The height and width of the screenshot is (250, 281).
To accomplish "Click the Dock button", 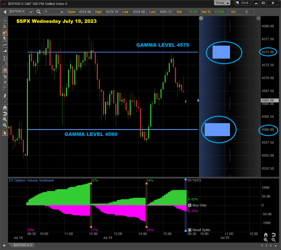I will click(242, 3).
